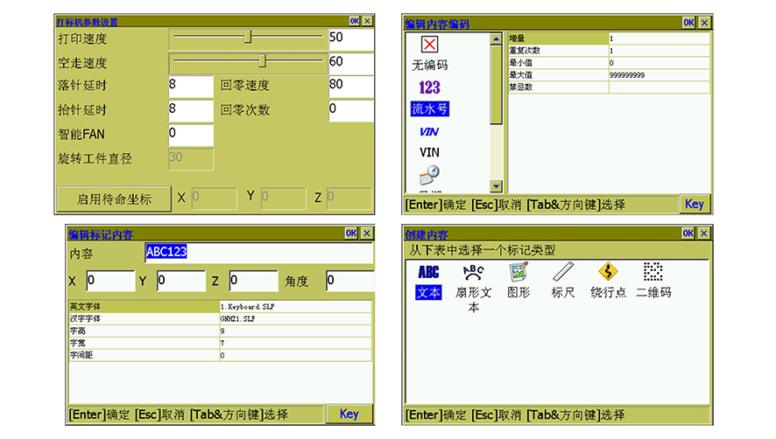The image size is (776, 439).
Task: Open Key keyboard in 编辑标记内容 window
Action: click(x=349, y=414)
